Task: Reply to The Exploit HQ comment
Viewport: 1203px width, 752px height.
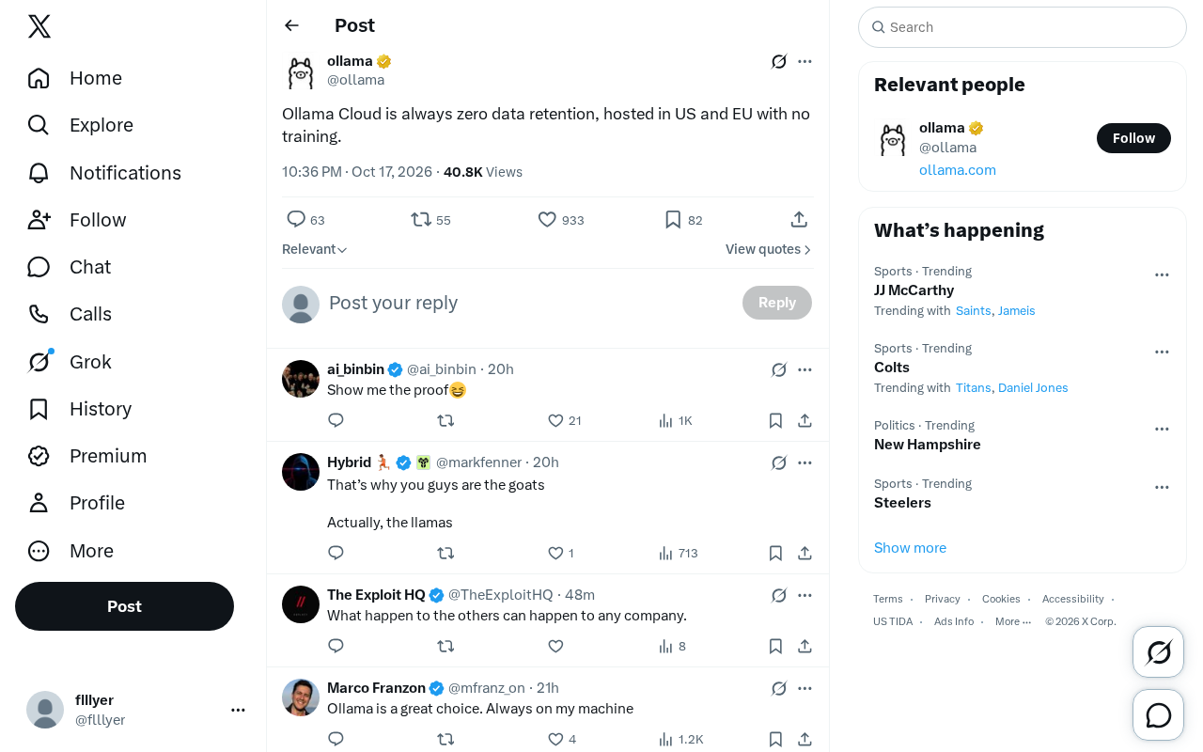Action: (336, 646)
